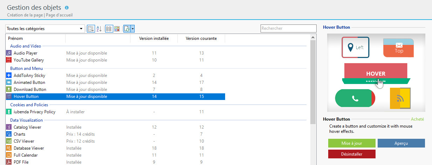Click in the Rechercher search field

[288, 28]
